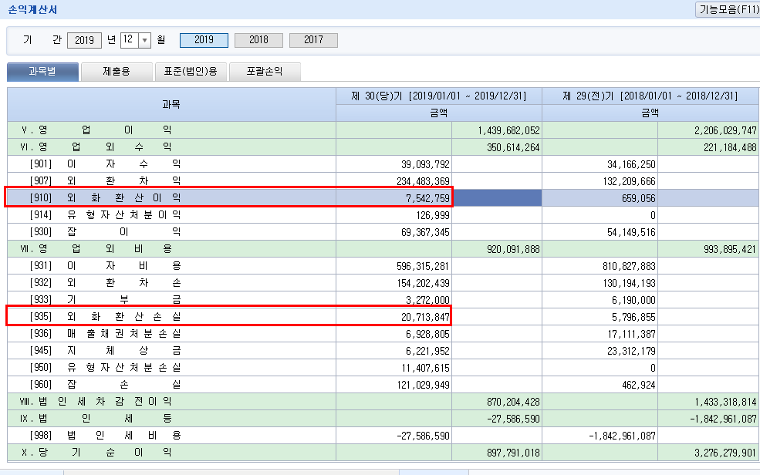Screen dimensions: 760x475
Task: Select the [910] 외화환산이익 row
Action: 383,198
